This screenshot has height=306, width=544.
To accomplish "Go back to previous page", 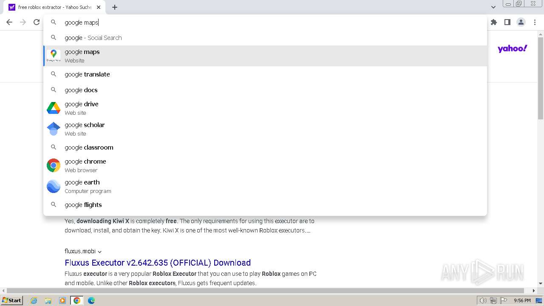I will (x=9, y=22).
